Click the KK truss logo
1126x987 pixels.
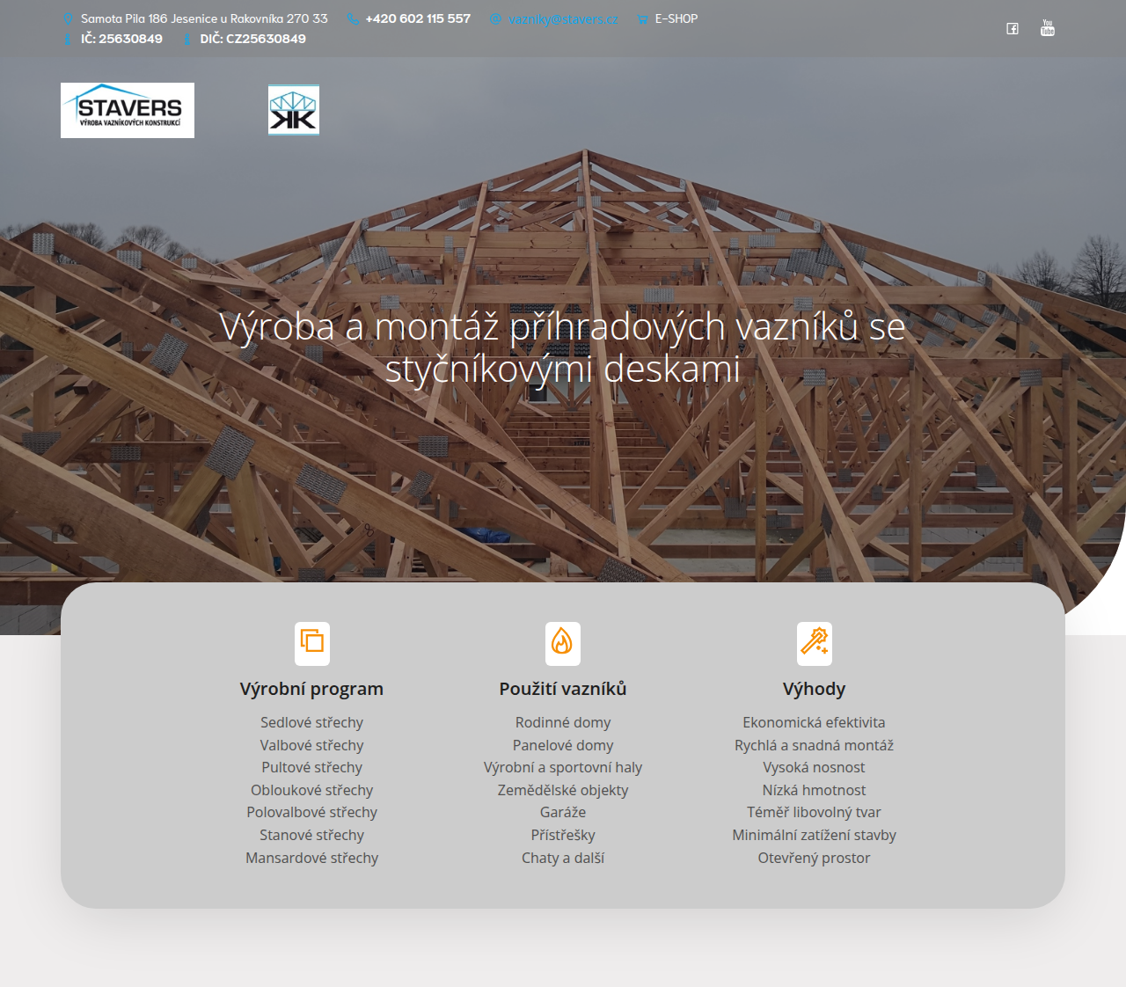click(x=293, y=110)
